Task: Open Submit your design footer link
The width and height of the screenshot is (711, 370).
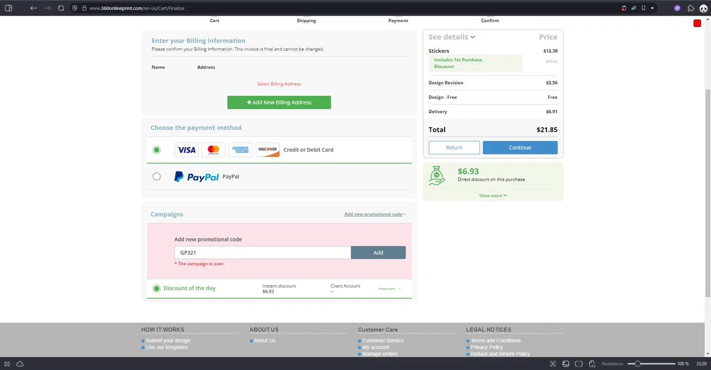Action: tap(168, 341)
